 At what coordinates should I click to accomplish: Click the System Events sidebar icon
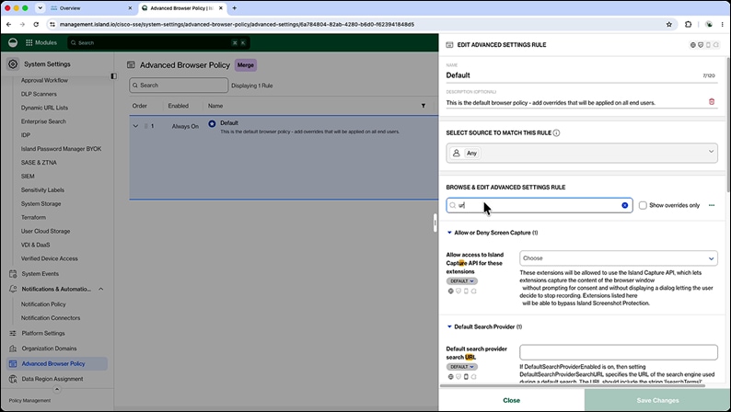[x=13, y=274]
